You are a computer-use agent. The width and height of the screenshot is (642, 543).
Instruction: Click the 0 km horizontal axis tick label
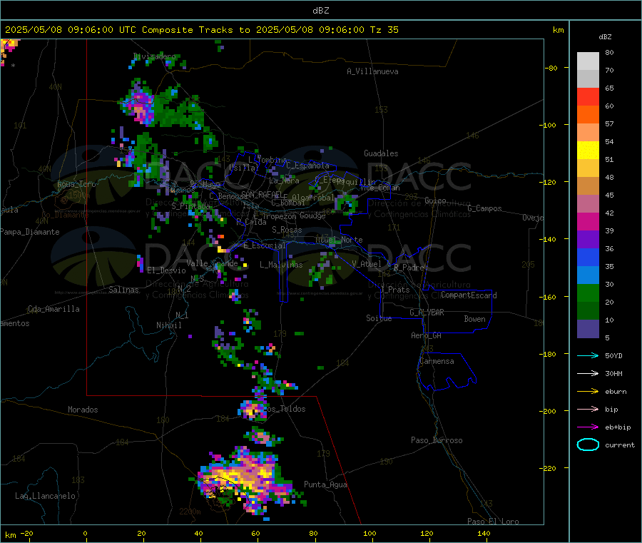coord(85,533)
